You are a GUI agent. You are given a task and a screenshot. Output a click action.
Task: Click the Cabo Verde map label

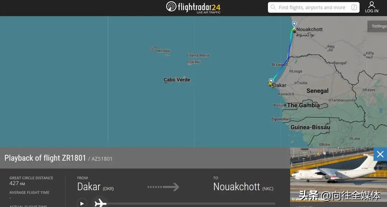pos(177,80)
